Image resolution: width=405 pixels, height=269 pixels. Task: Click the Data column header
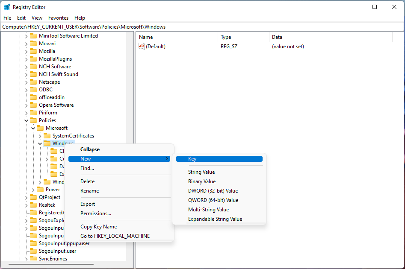pyautogui.click(x=331, y=37)
